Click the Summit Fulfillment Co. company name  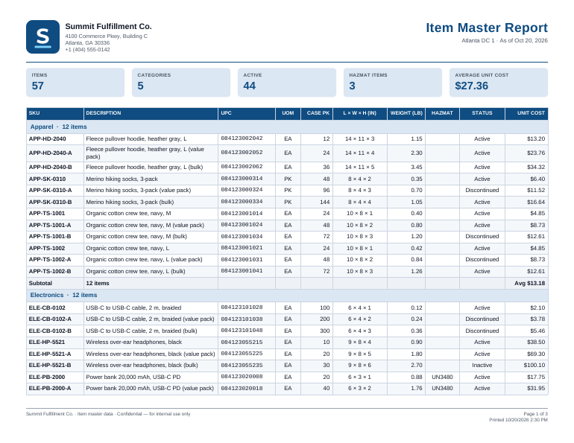click(x=108, y=26)
